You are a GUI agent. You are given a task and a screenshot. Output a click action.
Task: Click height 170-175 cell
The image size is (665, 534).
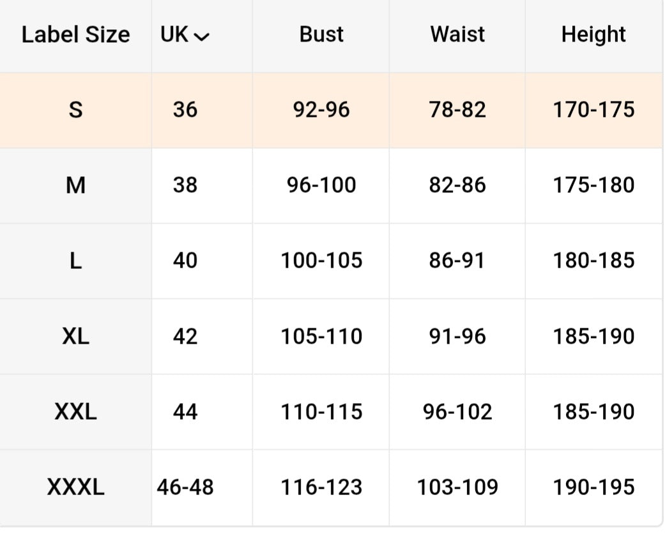(593, 110)
